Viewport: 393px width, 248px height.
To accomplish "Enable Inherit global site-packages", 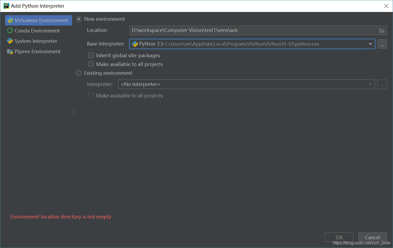I will [91, 55].
